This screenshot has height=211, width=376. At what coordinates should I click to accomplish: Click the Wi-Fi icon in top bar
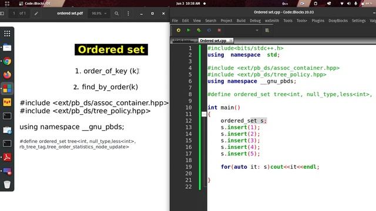tap(342, 4)
